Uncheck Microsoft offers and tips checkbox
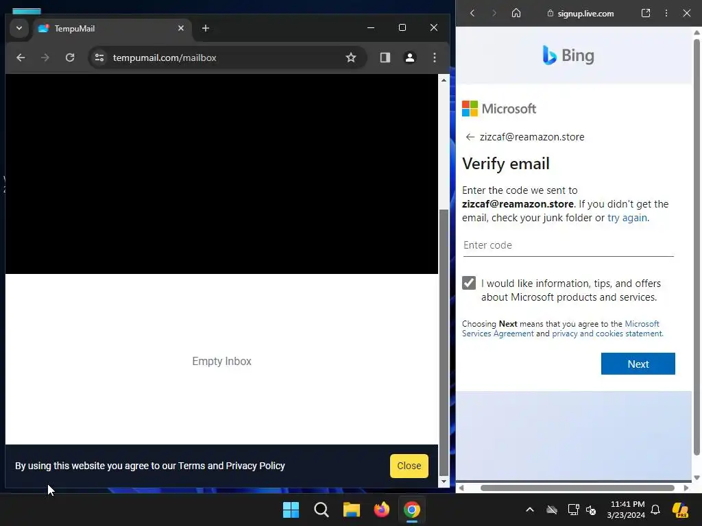 tap(469, 283)
